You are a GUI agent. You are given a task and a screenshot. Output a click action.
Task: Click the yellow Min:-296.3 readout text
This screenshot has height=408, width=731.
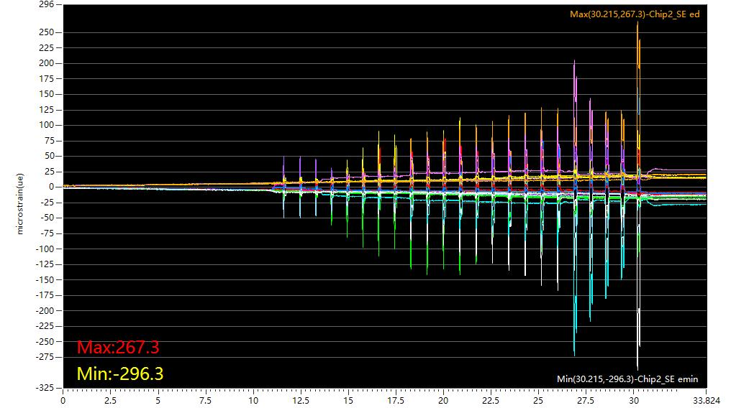click(x=120, y=374)
